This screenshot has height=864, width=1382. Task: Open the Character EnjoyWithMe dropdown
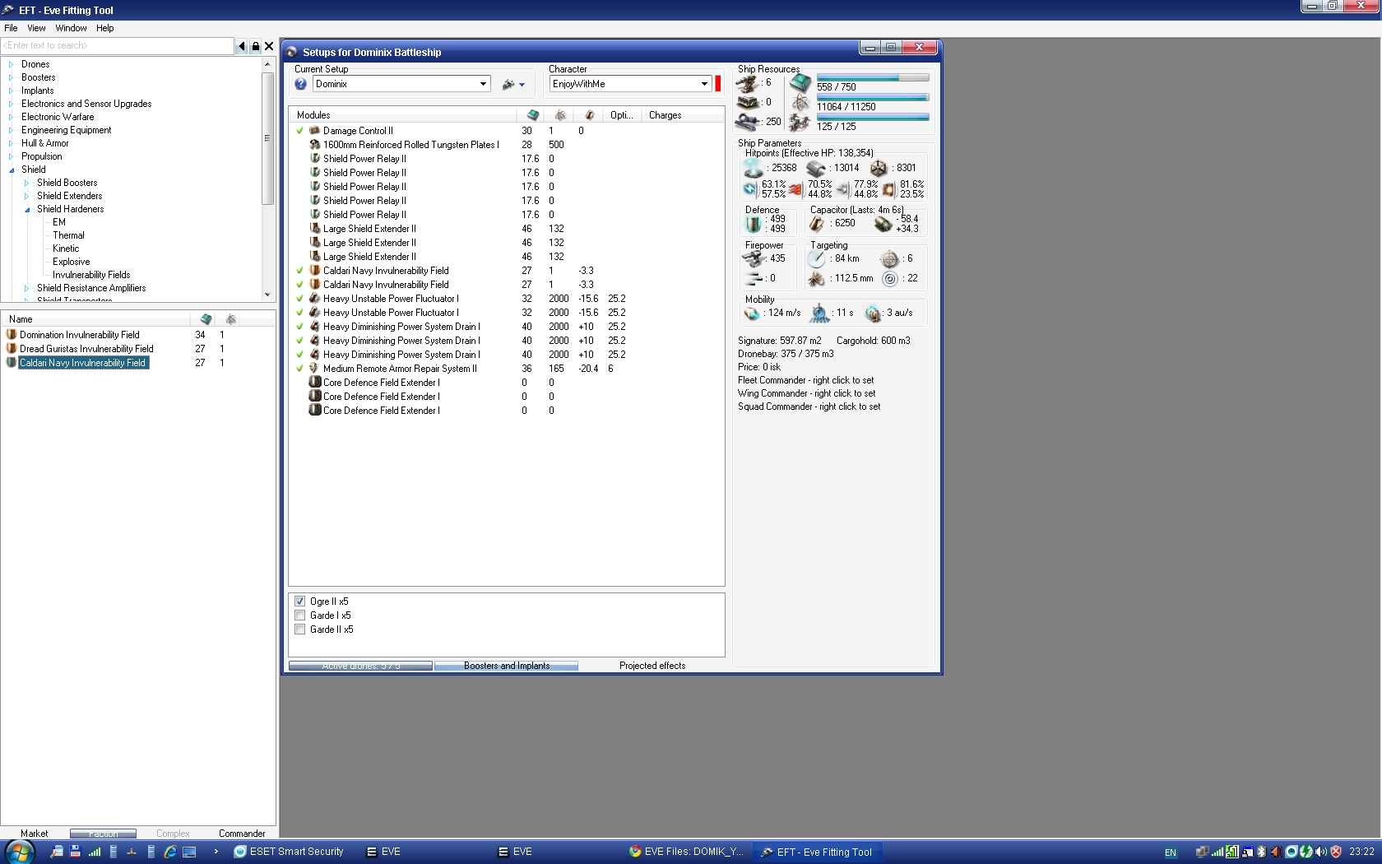pos(630,84)
